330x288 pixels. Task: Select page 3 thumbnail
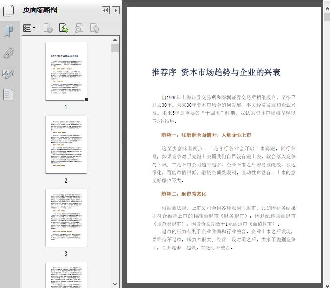(66, 218)
